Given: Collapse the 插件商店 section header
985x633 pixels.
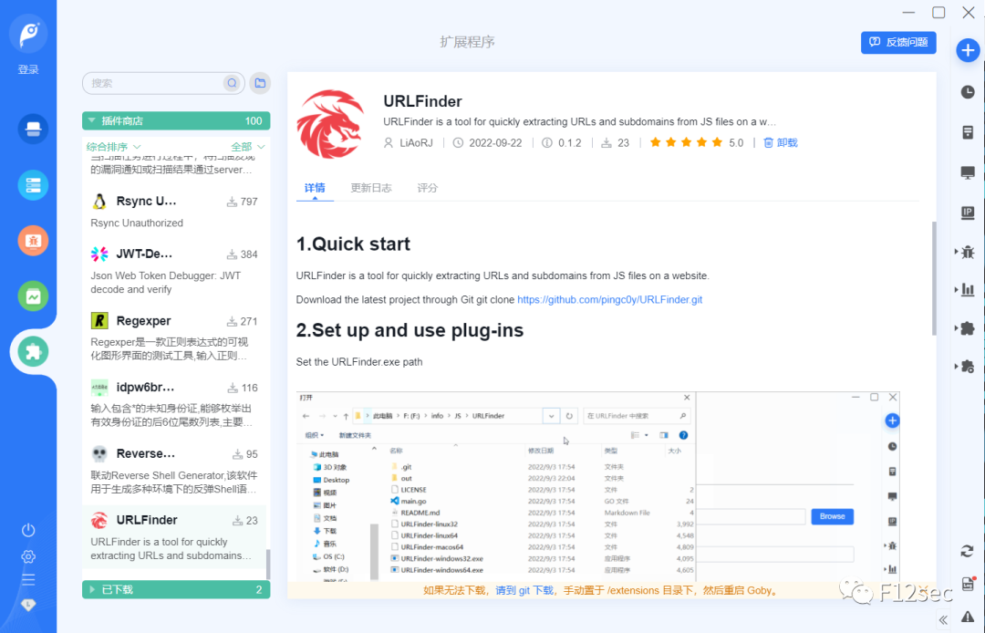Looking at the screenshot, I should pyautogui.click(x=176, y=120).
